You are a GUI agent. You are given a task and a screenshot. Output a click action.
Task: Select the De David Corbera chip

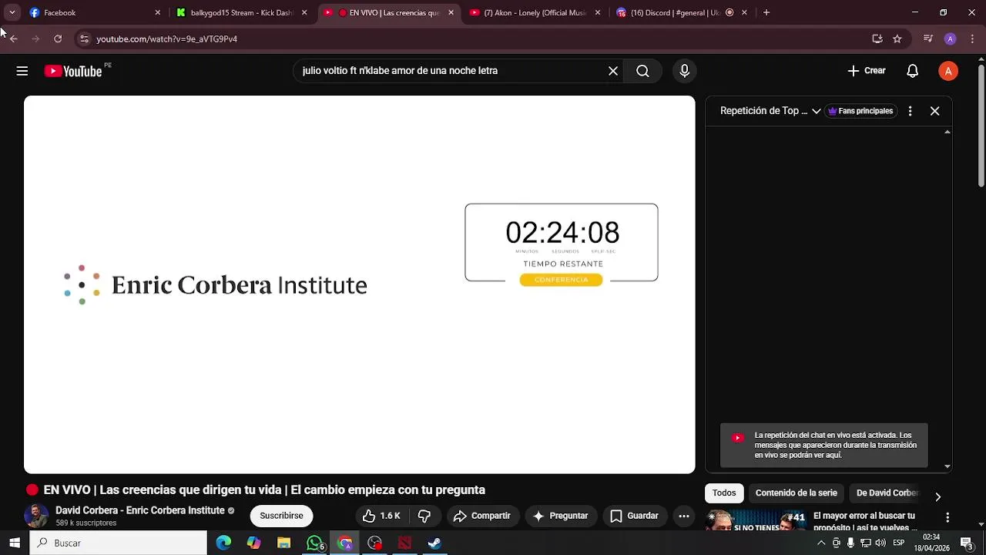tap(887, 493)
